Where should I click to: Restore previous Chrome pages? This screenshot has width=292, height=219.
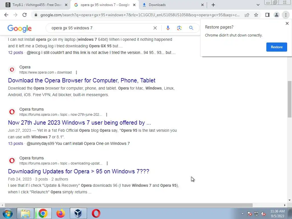click(x=277, y=47)
